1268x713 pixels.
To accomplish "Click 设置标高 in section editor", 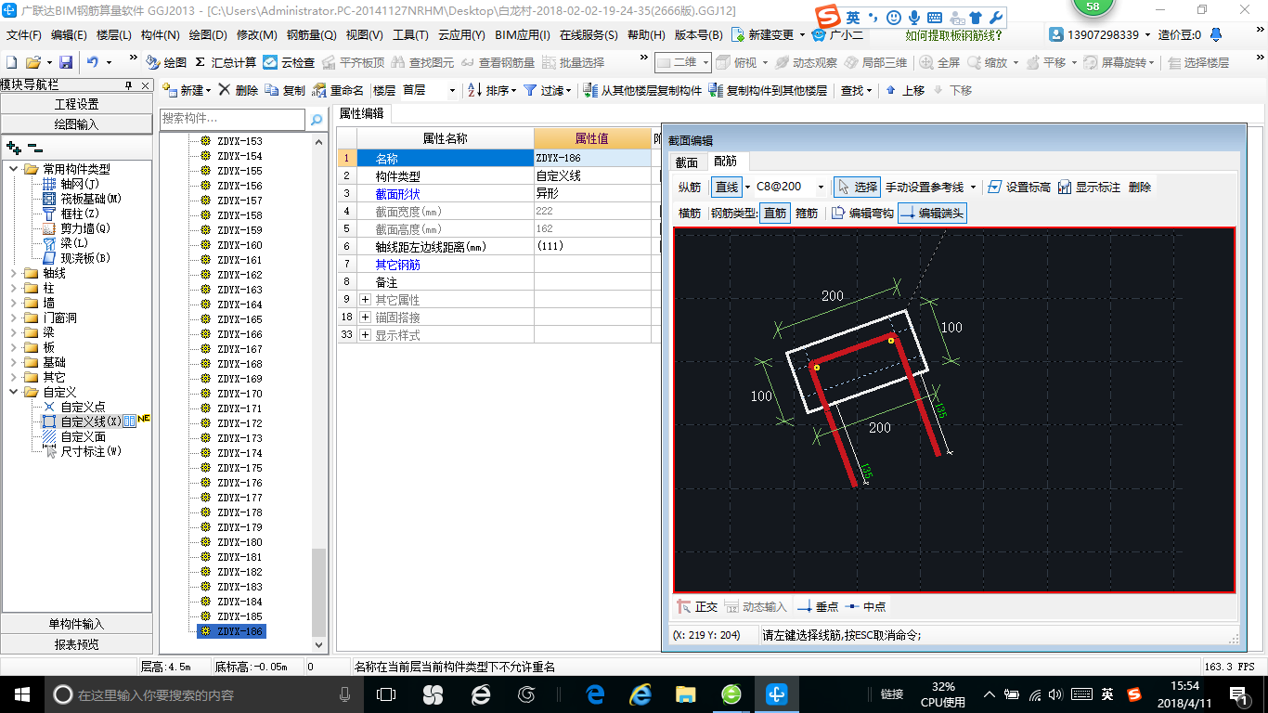I will tap(1018, 187).
